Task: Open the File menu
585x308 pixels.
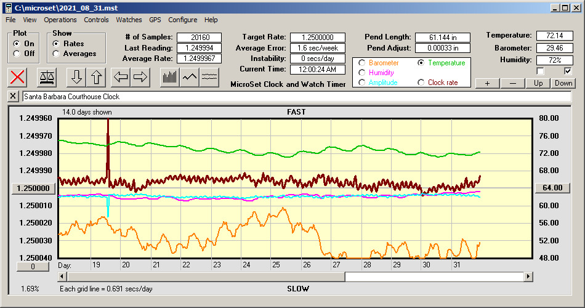Action: [x=10, y=20]
